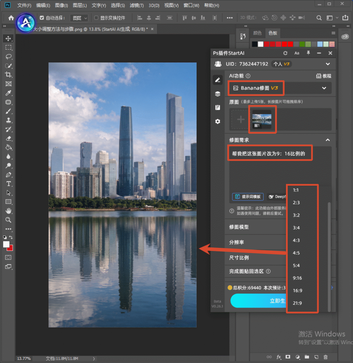This screenshot has height=363, width=353.
Task: Select the Brush tool
Action: [x=9, y=111]
